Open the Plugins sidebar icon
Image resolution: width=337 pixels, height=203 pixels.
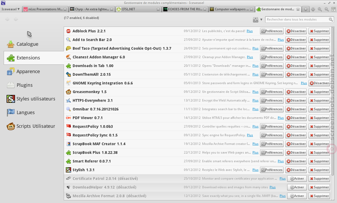11,85
